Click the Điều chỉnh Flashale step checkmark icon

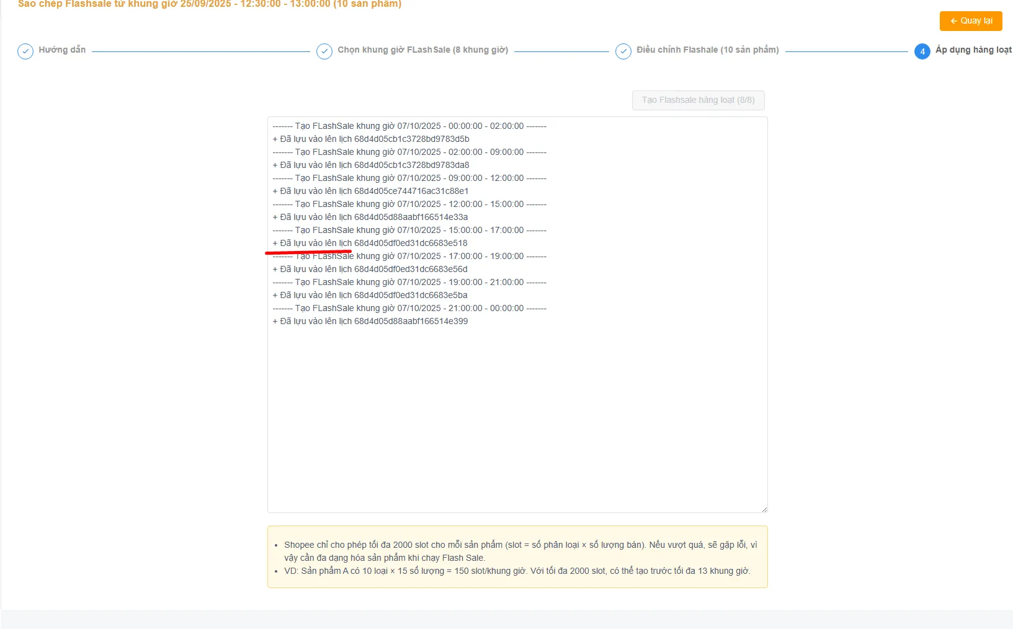click(x=623, y=51)
